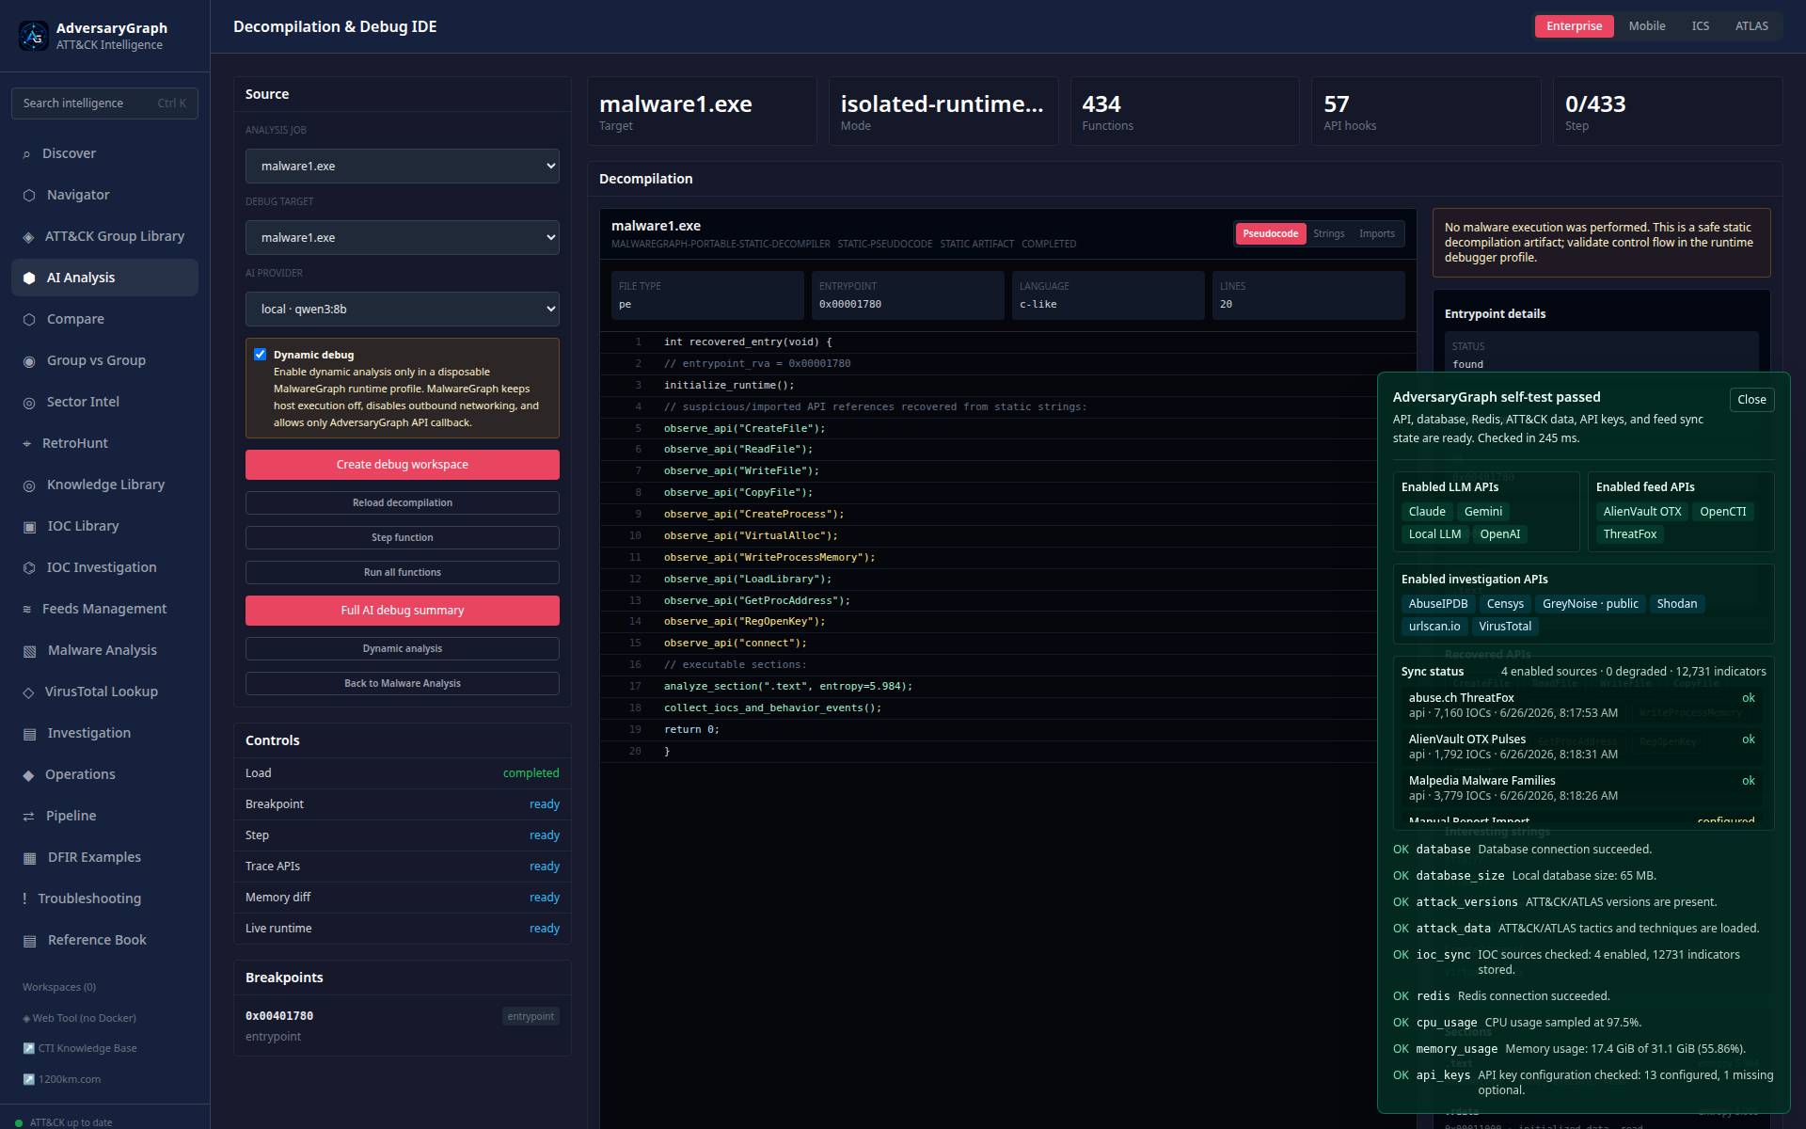The image size is (1806, 1129).
Task: Click the ATT&CK Group Library icon
Action: coord(28,236)
